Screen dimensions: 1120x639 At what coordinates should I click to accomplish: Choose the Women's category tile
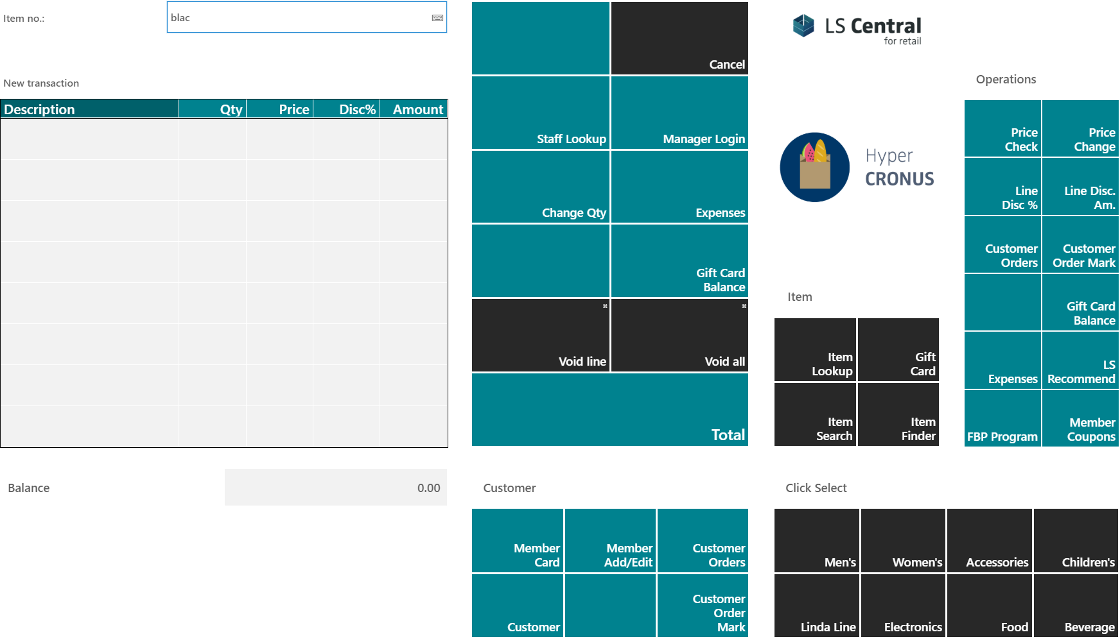click(x=903, y=540)
